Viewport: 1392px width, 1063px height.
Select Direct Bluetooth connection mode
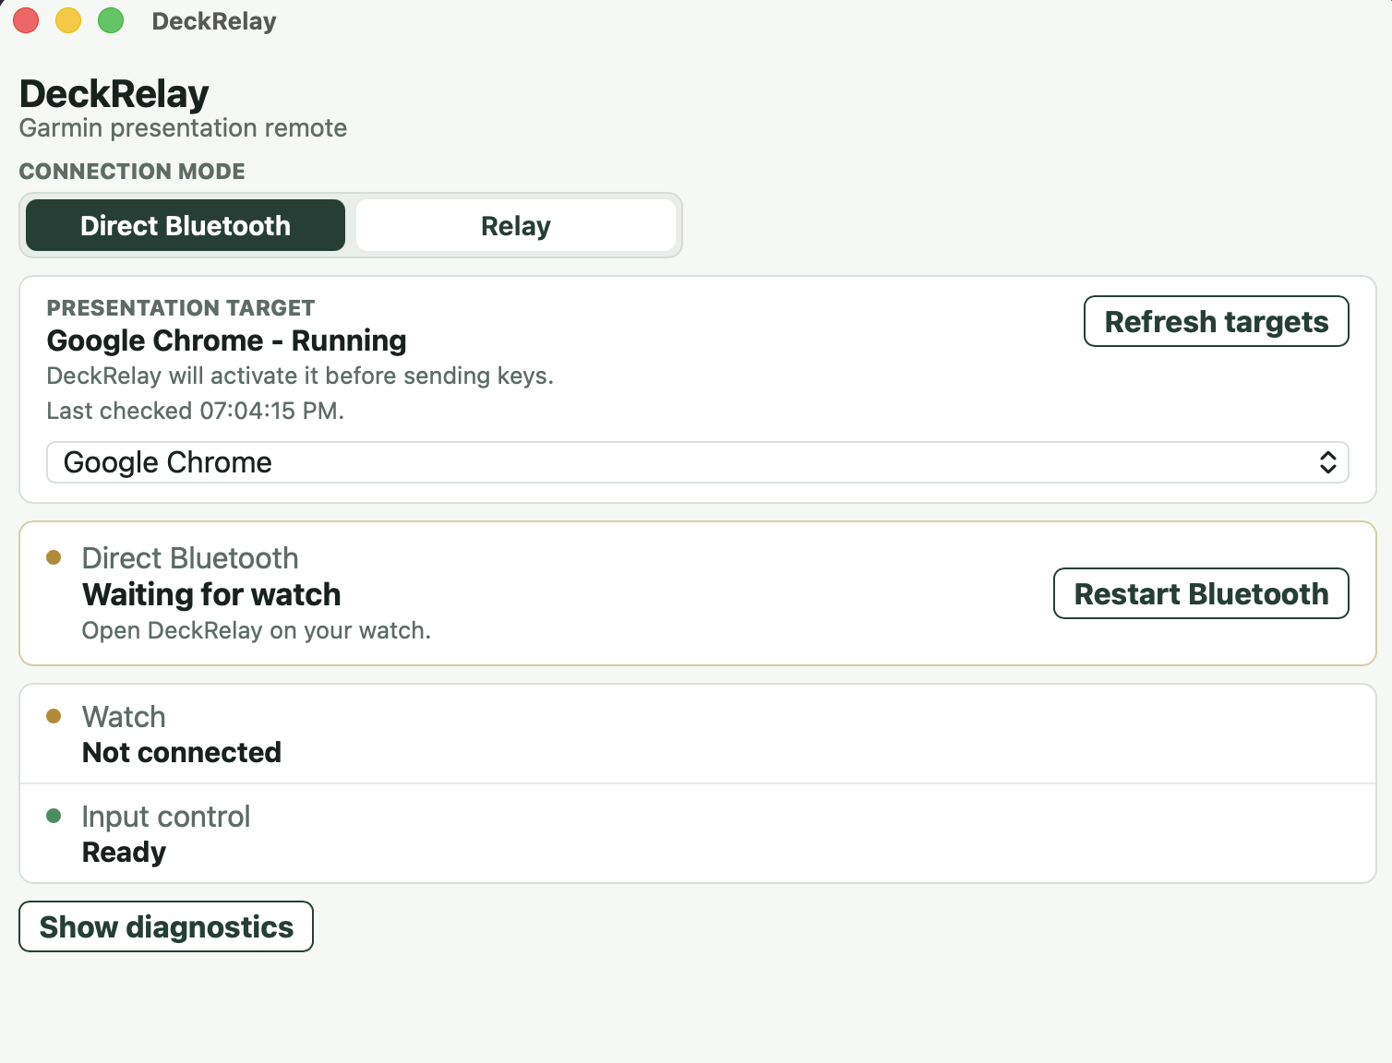point(186,225)
